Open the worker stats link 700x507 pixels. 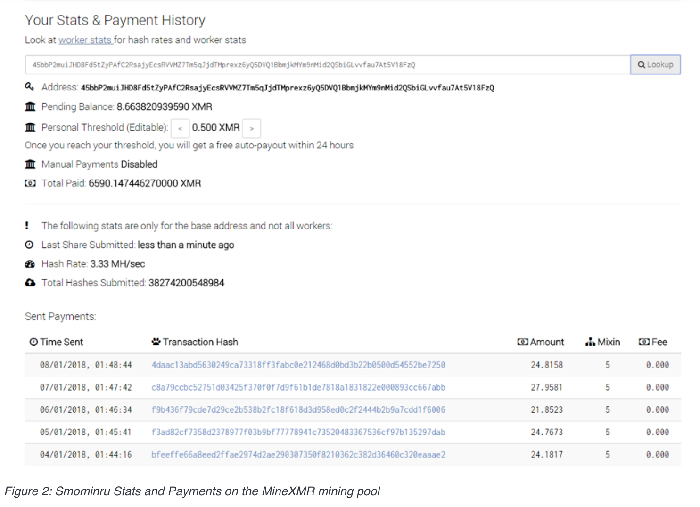tap(85, 40)
